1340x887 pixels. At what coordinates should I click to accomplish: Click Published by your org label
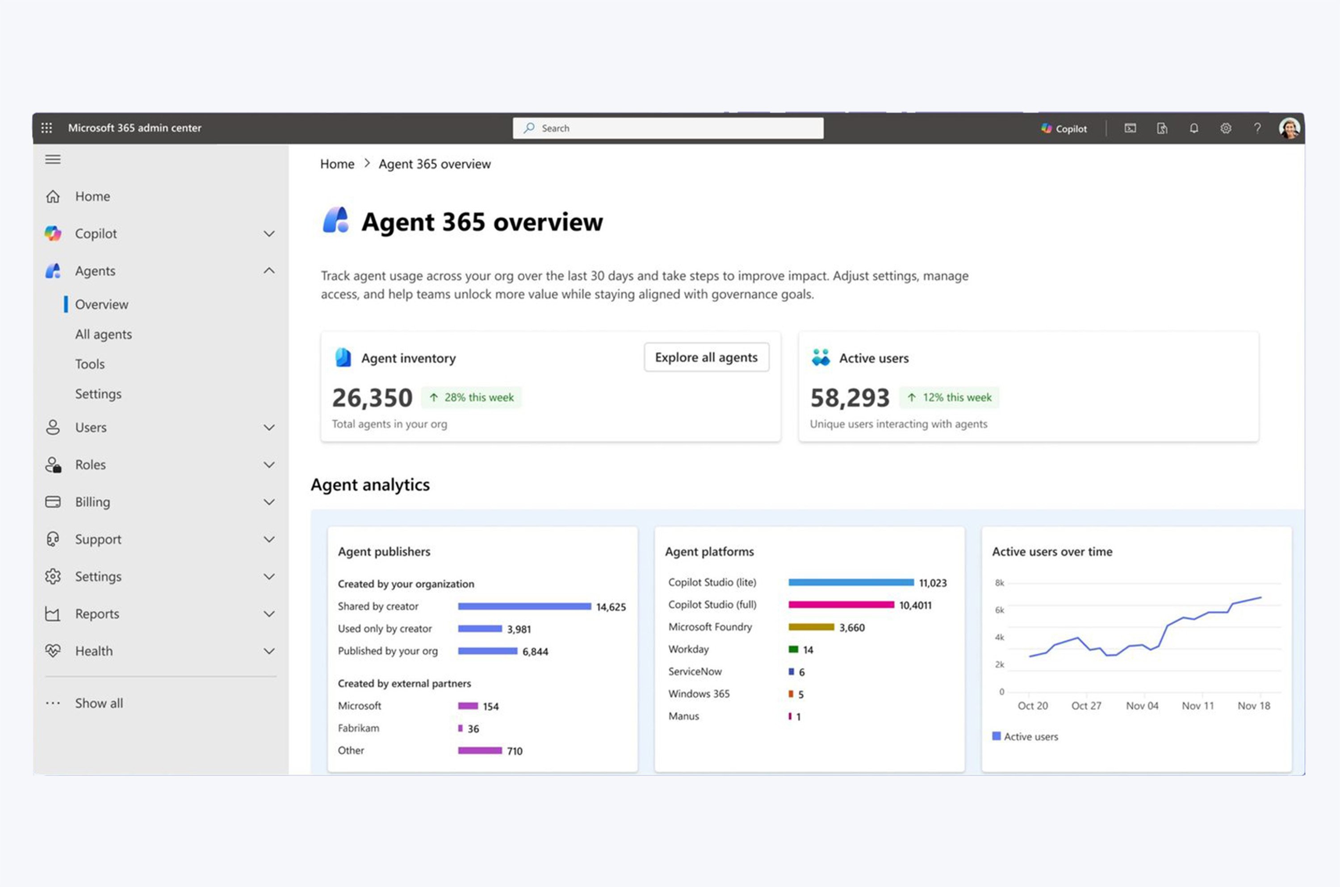388,651
